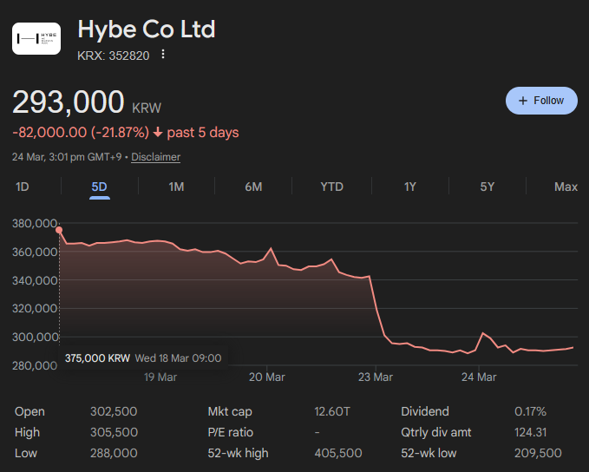Click the Follow button
The image size is (589, 472).
click(x=541, y=101)
